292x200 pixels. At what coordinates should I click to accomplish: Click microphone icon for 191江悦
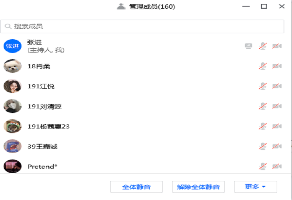(x=263, y=86)
